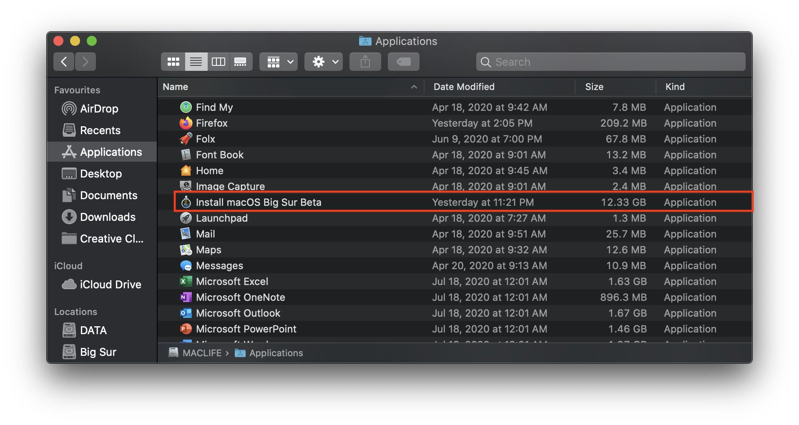This screenshot has height=425, width=799.
Task: Click the iCloud Drive sidebar icon
Action: [68, 285]
